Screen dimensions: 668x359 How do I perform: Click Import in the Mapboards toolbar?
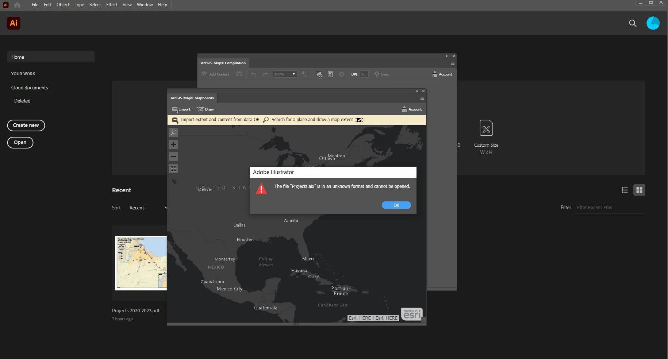click(181, 109)
